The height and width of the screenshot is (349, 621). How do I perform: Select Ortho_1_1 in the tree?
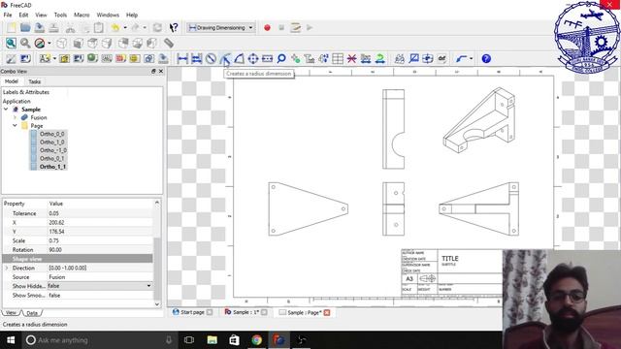point(52,167)
